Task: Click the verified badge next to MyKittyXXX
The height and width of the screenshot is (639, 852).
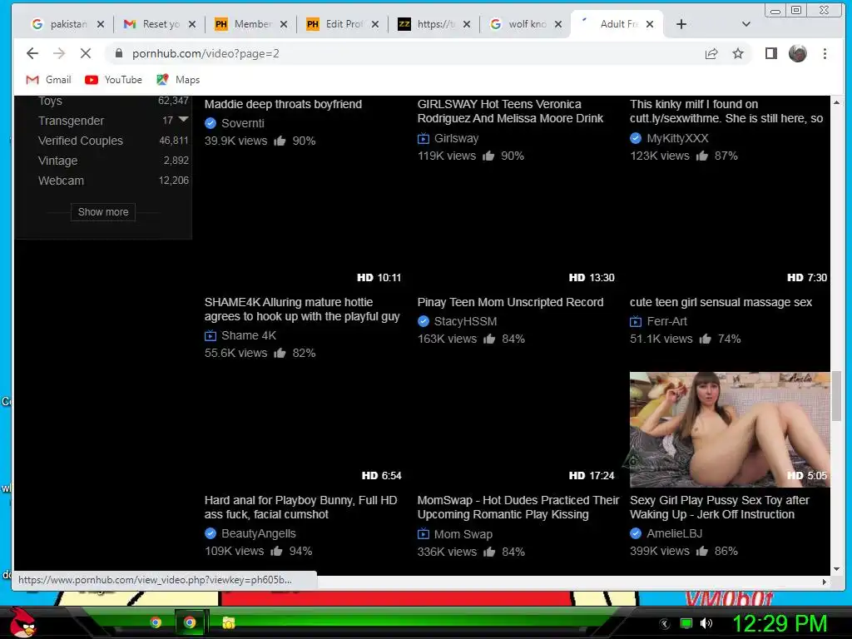Action: (636, 139)
